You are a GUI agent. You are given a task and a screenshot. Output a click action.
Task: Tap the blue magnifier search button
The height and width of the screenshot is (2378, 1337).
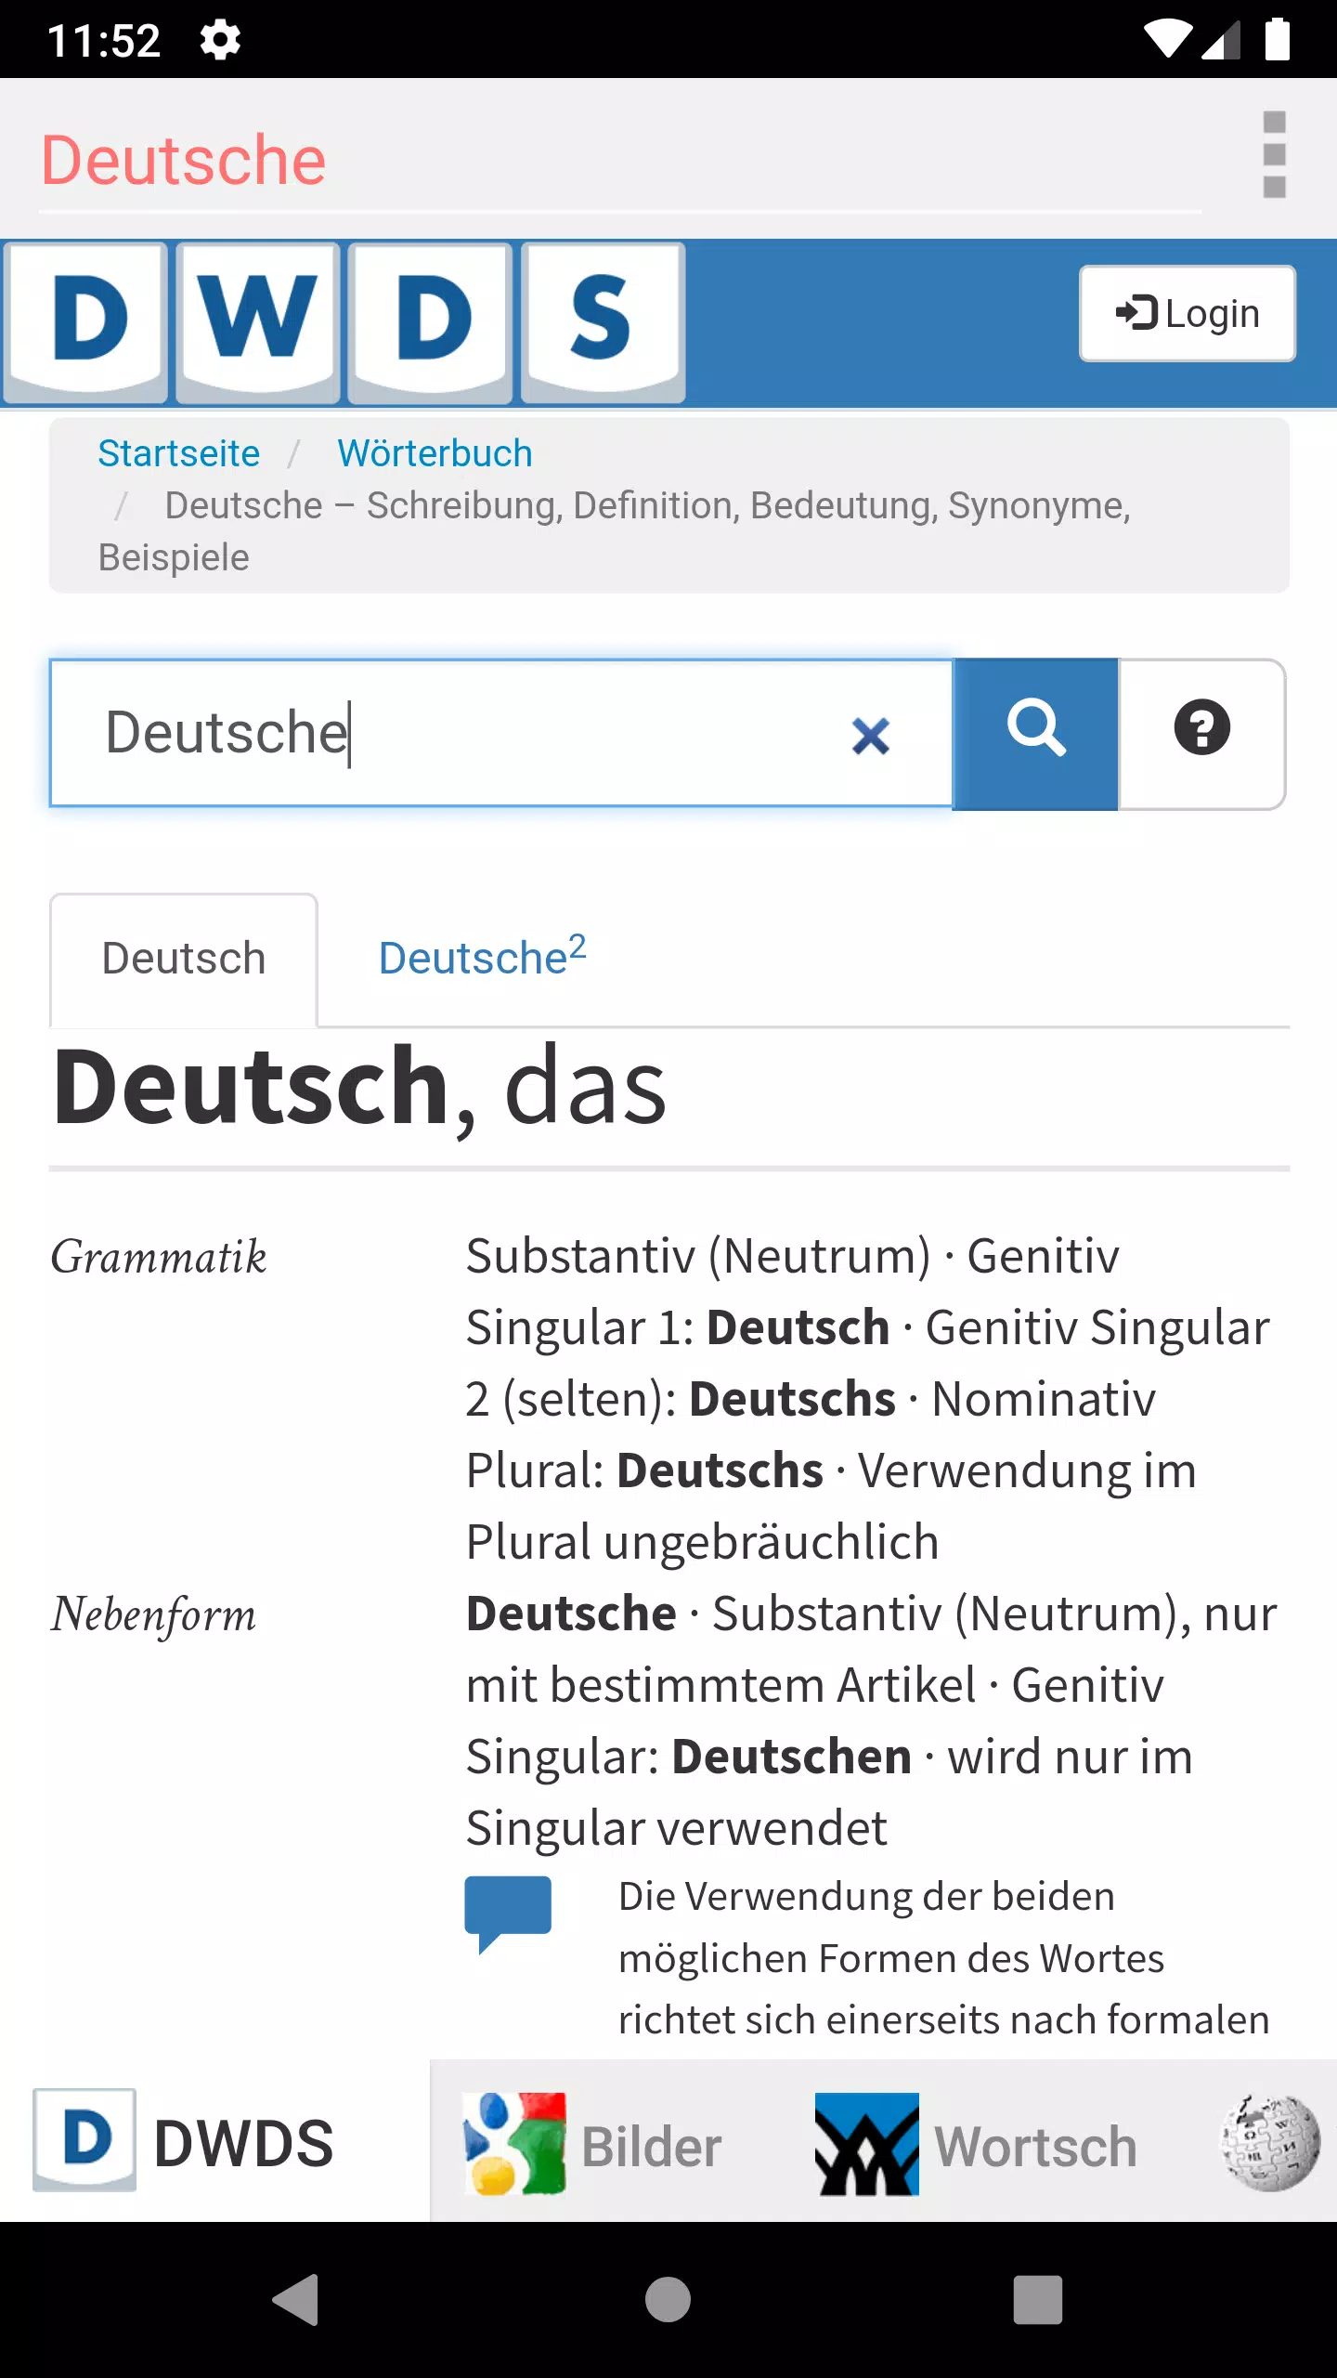click(1035, 733)
